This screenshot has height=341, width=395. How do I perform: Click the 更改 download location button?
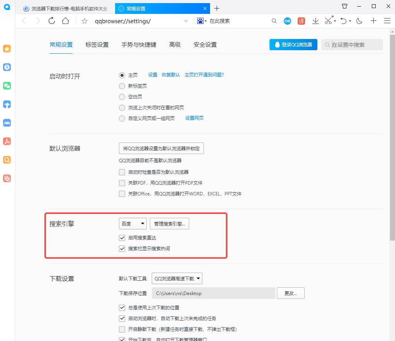290,293
